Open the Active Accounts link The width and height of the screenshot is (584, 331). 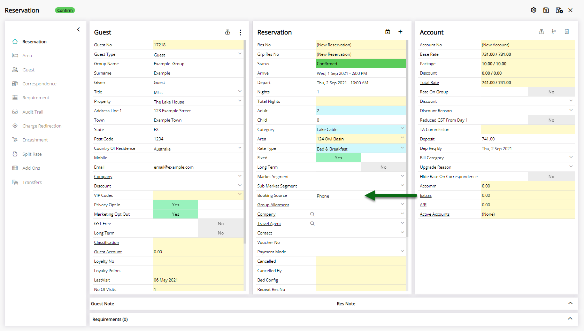pos(435,214)
